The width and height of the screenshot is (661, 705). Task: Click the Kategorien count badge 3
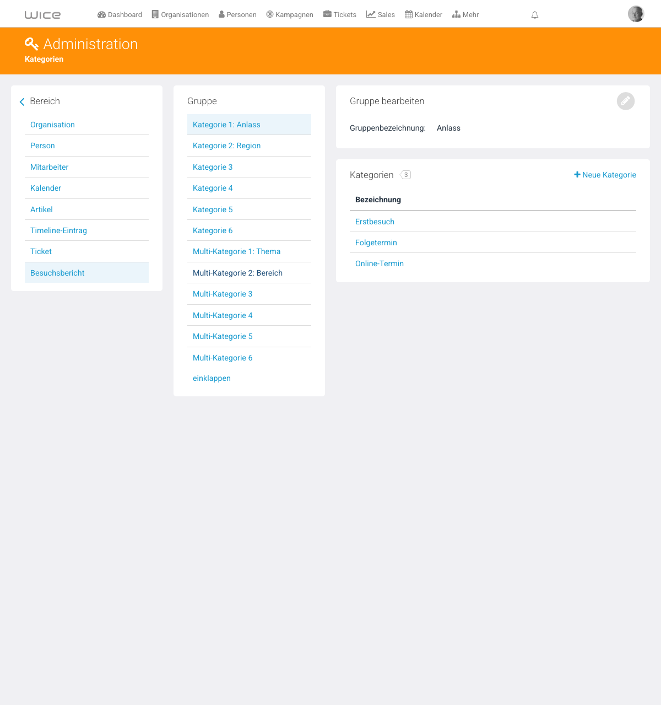click(405, 175)
